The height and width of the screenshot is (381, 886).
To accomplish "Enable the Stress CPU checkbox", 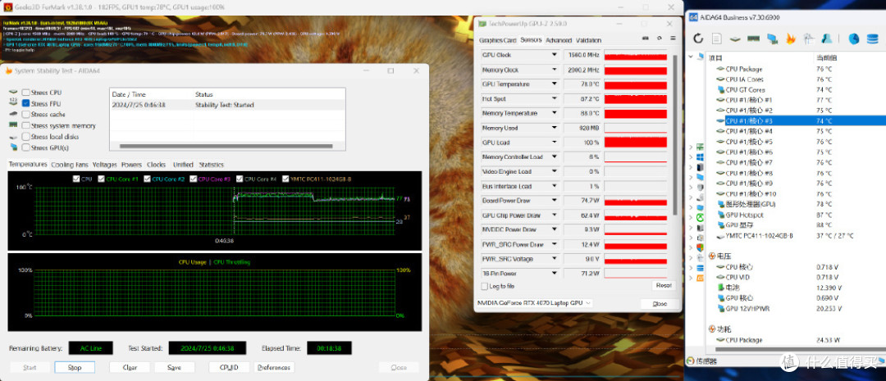I will coord(25,93).
